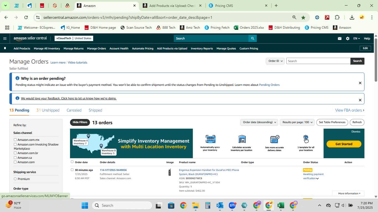This screenshot has height=212, width=378.
Task: Click the 'Automatically syncs your inventory' icon
Action: tap(210, 139)
